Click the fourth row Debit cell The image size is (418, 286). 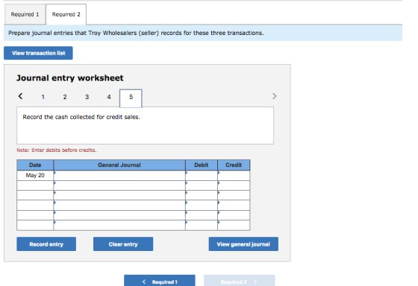(202, 205)
